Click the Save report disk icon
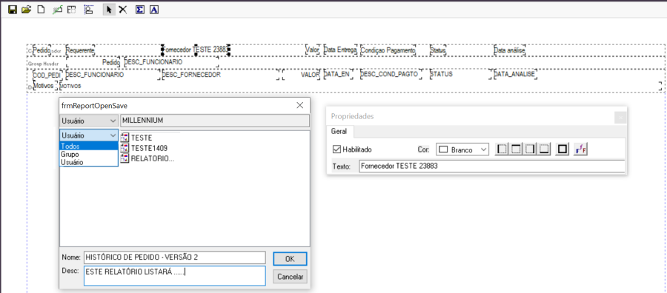667x293 pixels. tap(13, 10)
